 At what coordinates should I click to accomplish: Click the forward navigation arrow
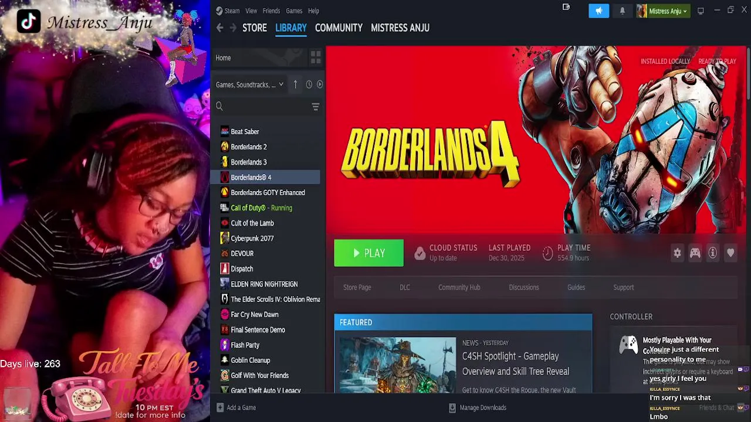click(233, 28)
